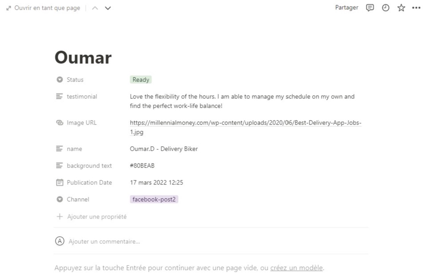
Task: Go to next record with down chevron
Action: [108, 8]
